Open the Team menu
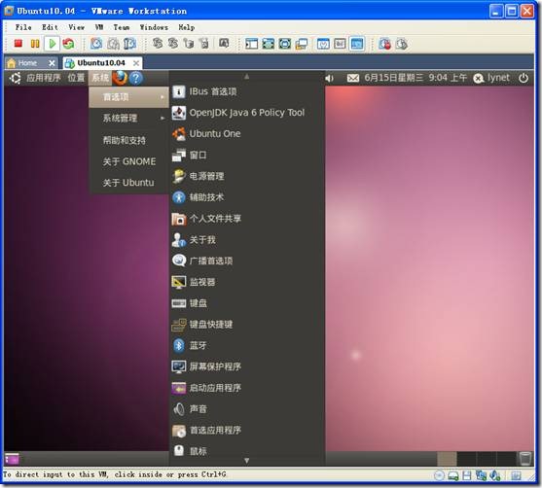This screenshot has width=542, height=488. 122,27
